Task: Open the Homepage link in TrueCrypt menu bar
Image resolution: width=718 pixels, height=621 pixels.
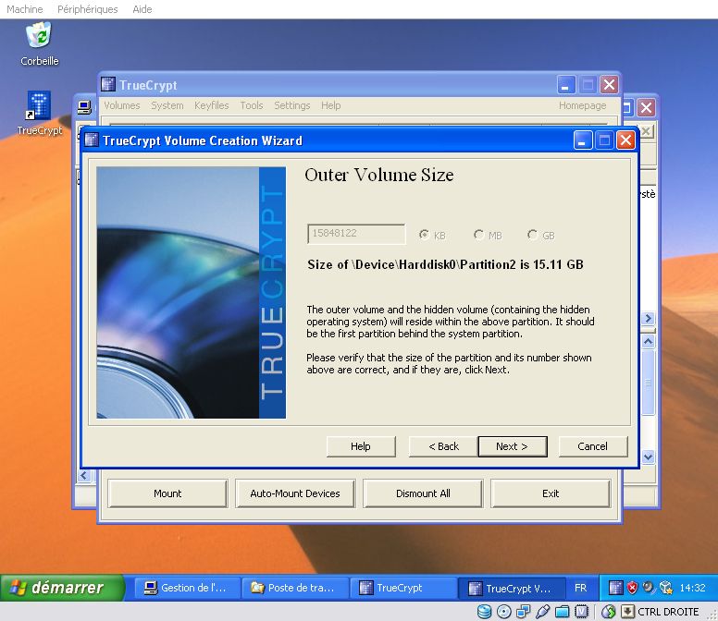Action: click(x=582, y=105)
